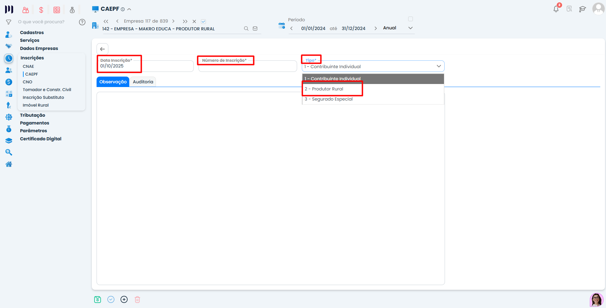606x308 pixels.
Task: Delete the record with the trash icon
Action: click(137, 300)
